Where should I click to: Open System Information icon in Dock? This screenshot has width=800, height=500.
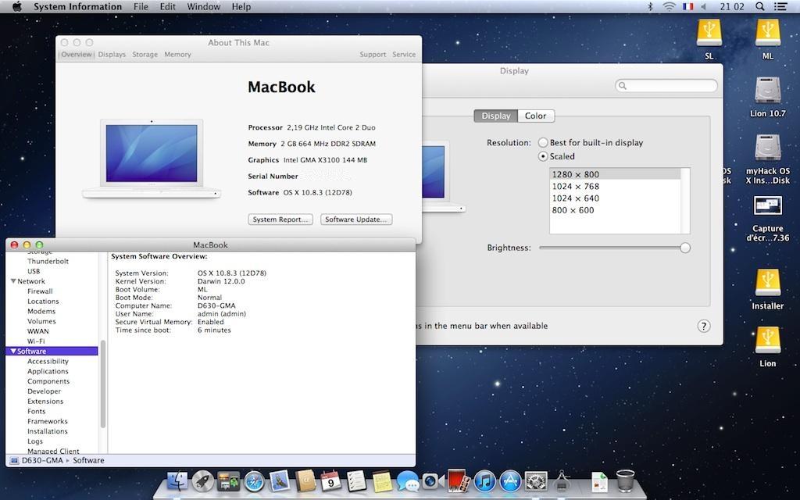click(562, 480)
